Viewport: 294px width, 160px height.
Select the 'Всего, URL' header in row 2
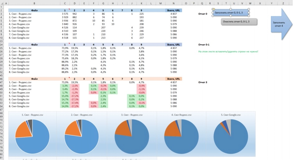pos(173,11)
